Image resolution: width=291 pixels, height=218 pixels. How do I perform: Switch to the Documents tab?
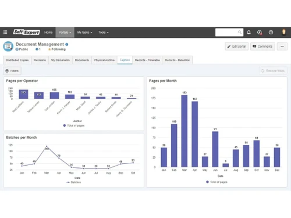(82, 60)
